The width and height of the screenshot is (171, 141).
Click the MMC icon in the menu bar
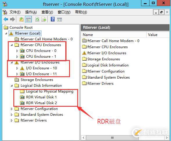5,12
